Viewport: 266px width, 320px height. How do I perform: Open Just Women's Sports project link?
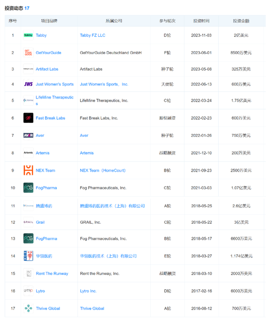(x=55, y=84)
